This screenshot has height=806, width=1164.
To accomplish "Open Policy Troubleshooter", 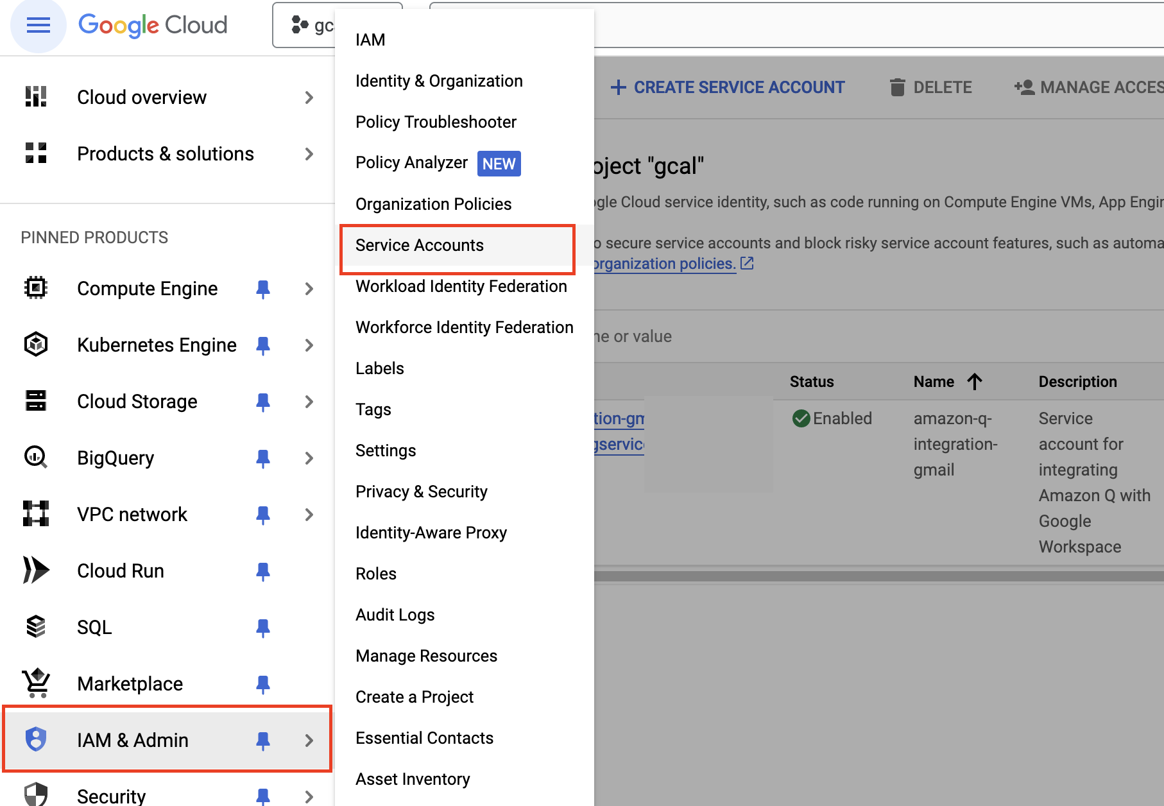I will 465,122.
